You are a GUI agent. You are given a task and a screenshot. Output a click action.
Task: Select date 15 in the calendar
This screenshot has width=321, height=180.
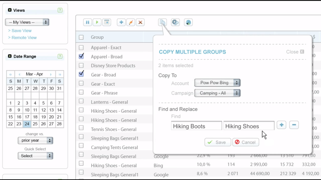point(10,117)
